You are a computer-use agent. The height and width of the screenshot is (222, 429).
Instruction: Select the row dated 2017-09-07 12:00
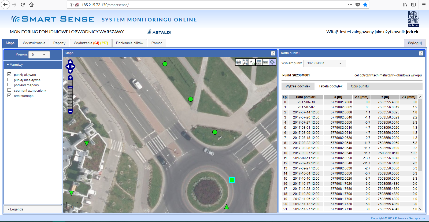350,153
